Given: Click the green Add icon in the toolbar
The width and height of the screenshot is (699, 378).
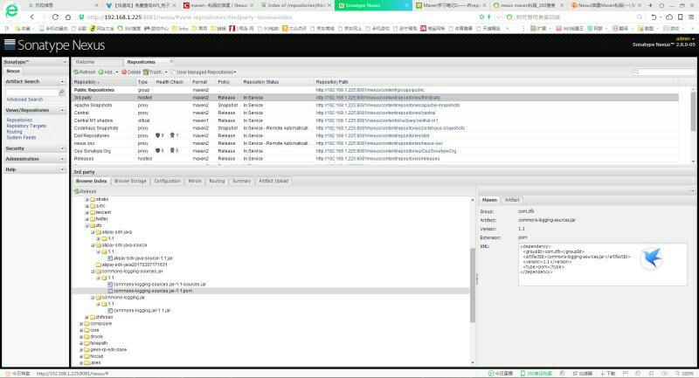Looking at the screenshot, I should pyautogui.click(x=101, y=72).
